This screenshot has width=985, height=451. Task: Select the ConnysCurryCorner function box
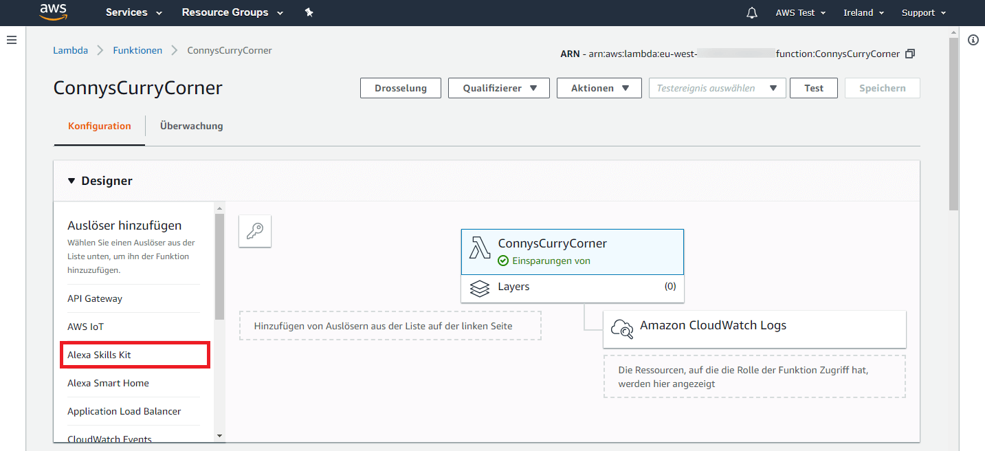pyautogui.click(x=573, y=252)
